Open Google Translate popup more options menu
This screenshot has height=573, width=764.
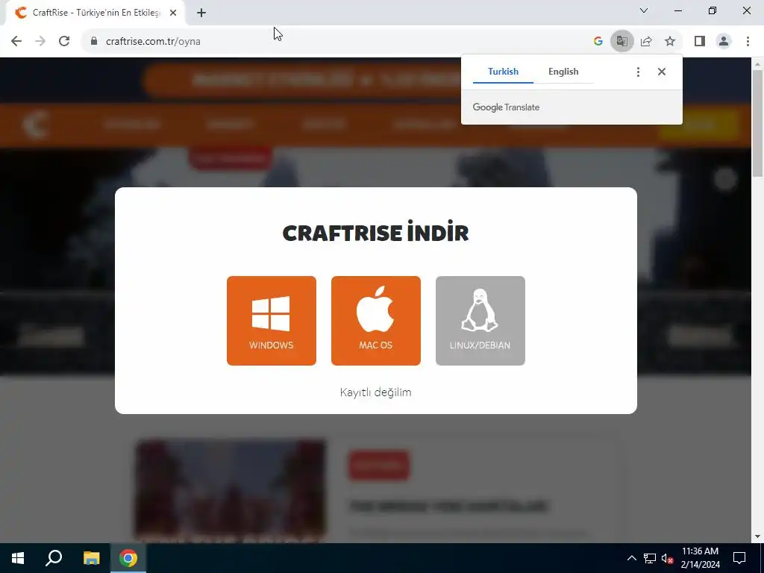[x=638, y=72]
